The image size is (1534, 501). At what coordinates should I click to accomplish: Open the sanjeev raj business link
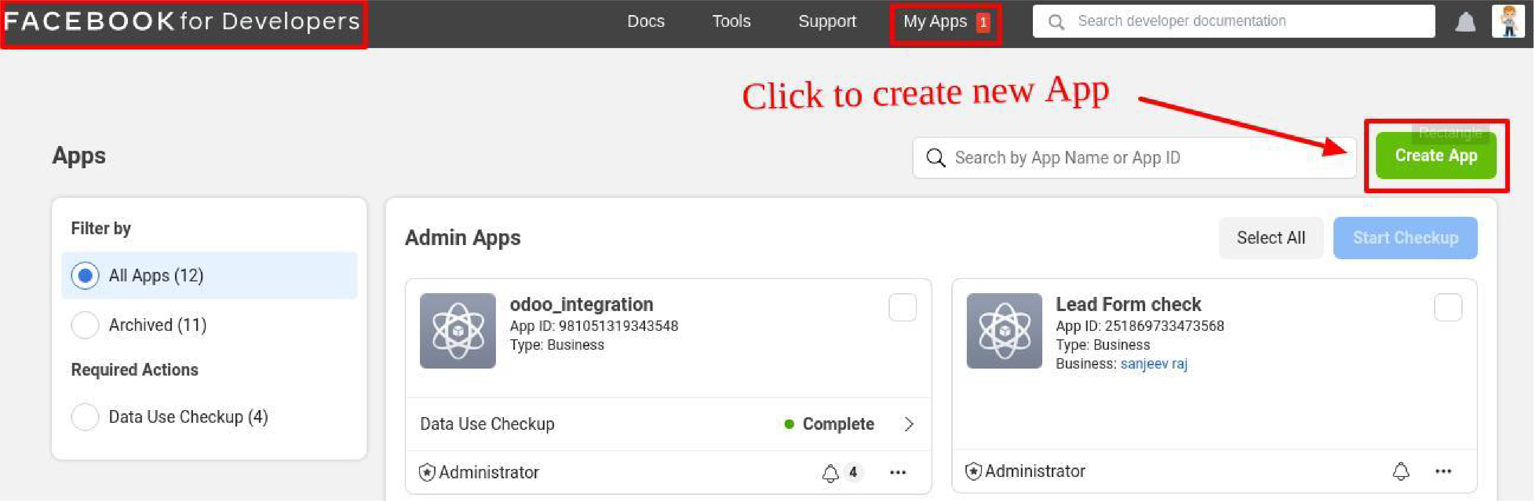tap(1154, 363)
